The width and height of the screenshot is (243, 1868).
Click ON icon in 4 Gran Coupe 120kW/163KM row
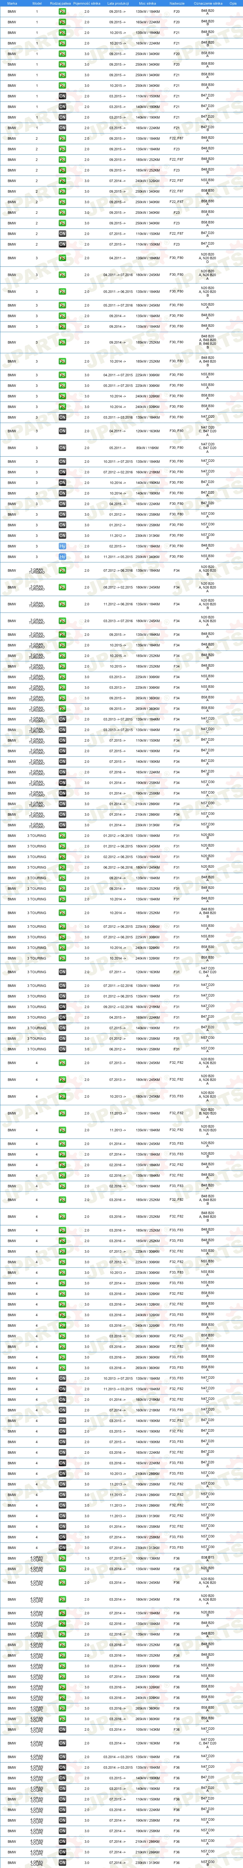tap(62, 1743)
